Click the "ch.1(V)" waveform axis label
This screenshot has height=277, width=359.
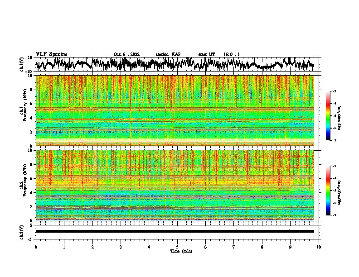(x=22, y=64)
